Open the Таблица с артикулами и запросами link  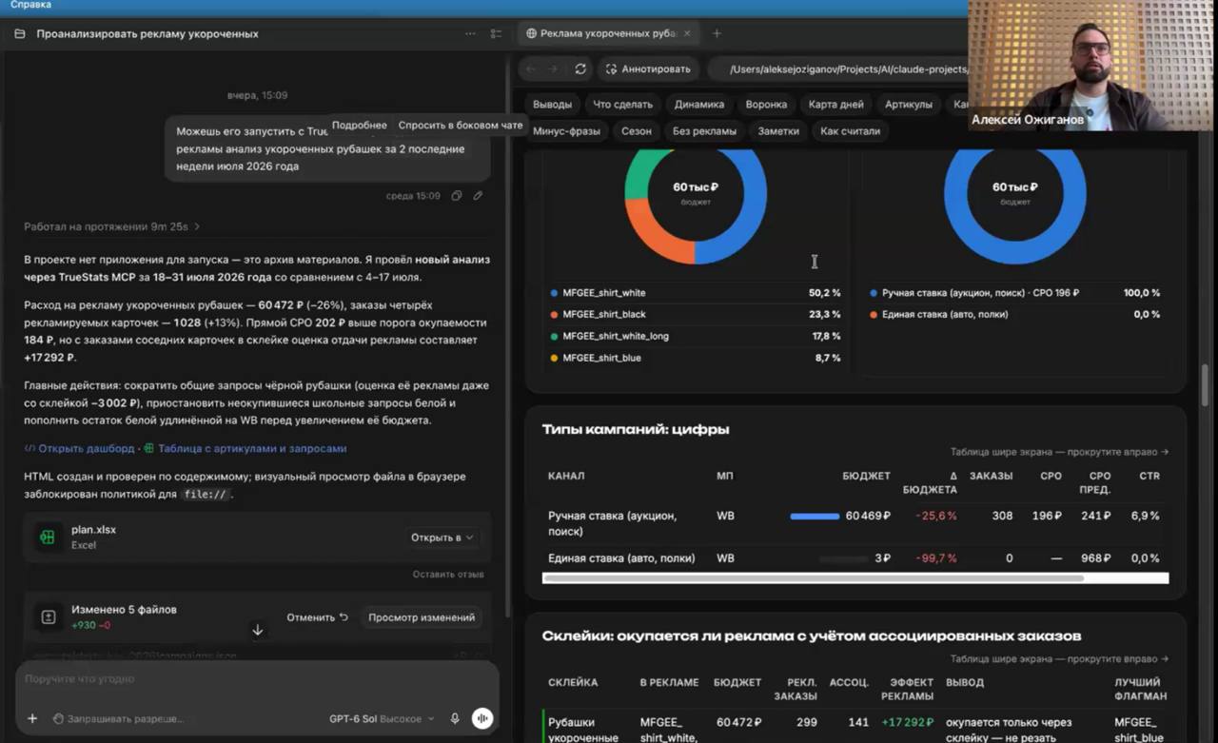246,448
